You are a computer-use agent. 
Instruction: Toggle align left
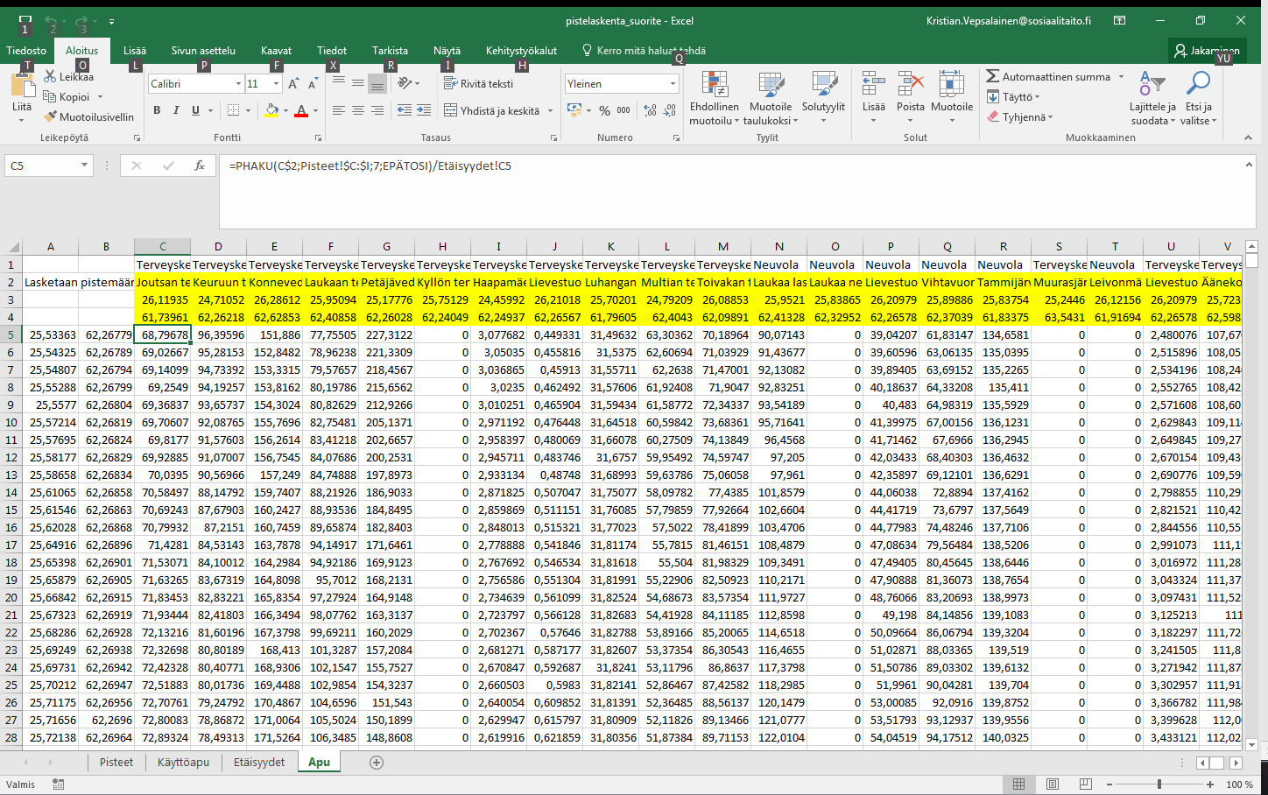tap(339, 110)
